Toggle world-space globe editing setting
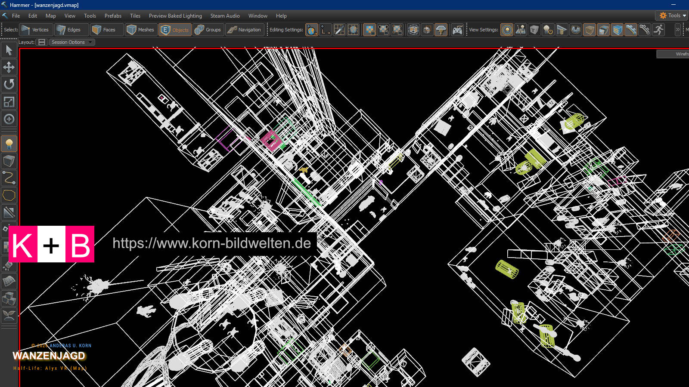Image resolution: width=689 pixels, height=387 pixels. (x=312, y=30)
